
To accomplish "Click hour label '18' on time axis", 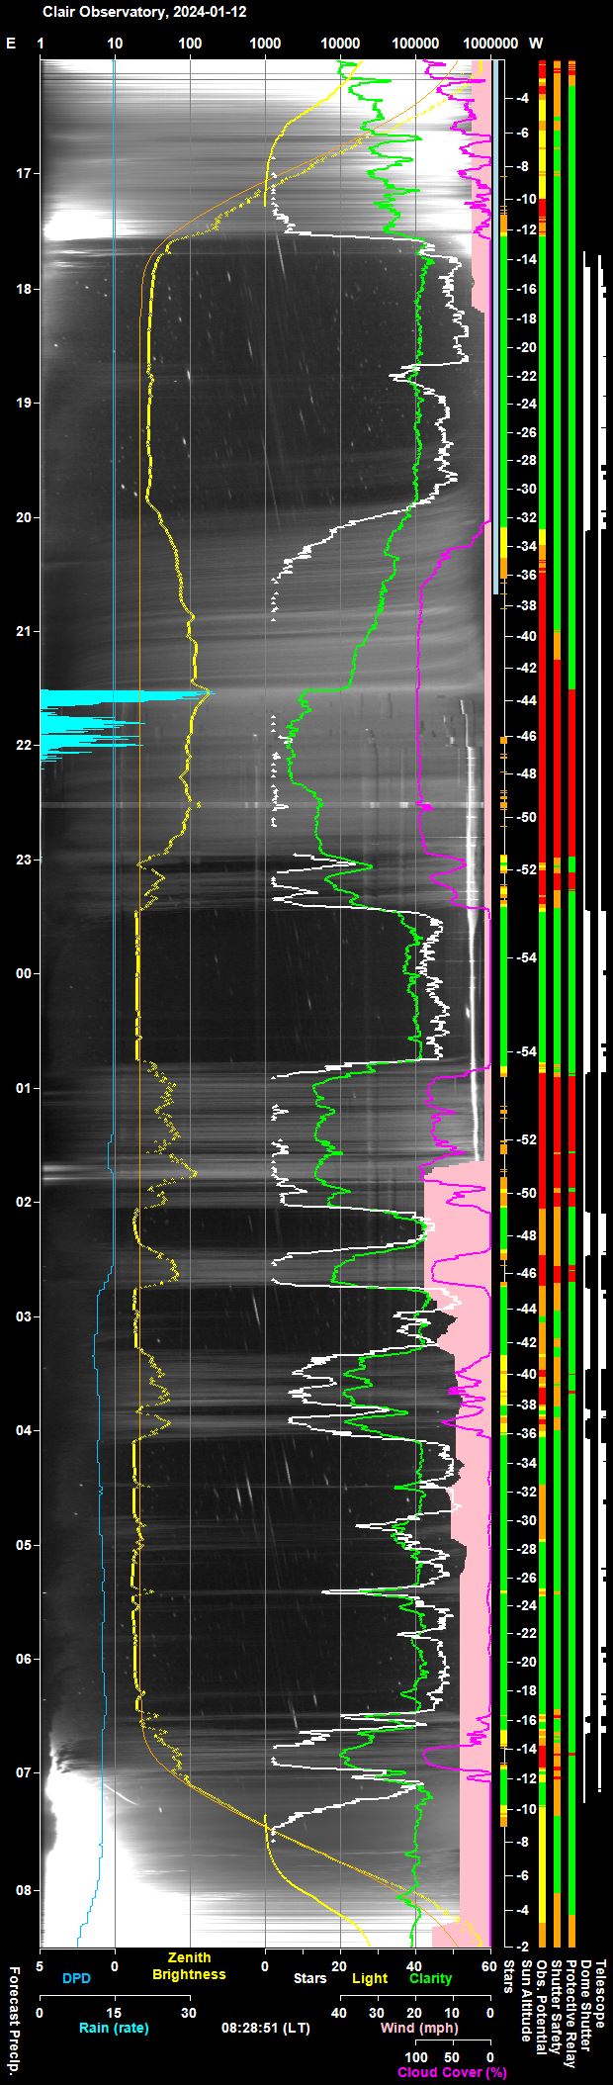I will point(23,289).
